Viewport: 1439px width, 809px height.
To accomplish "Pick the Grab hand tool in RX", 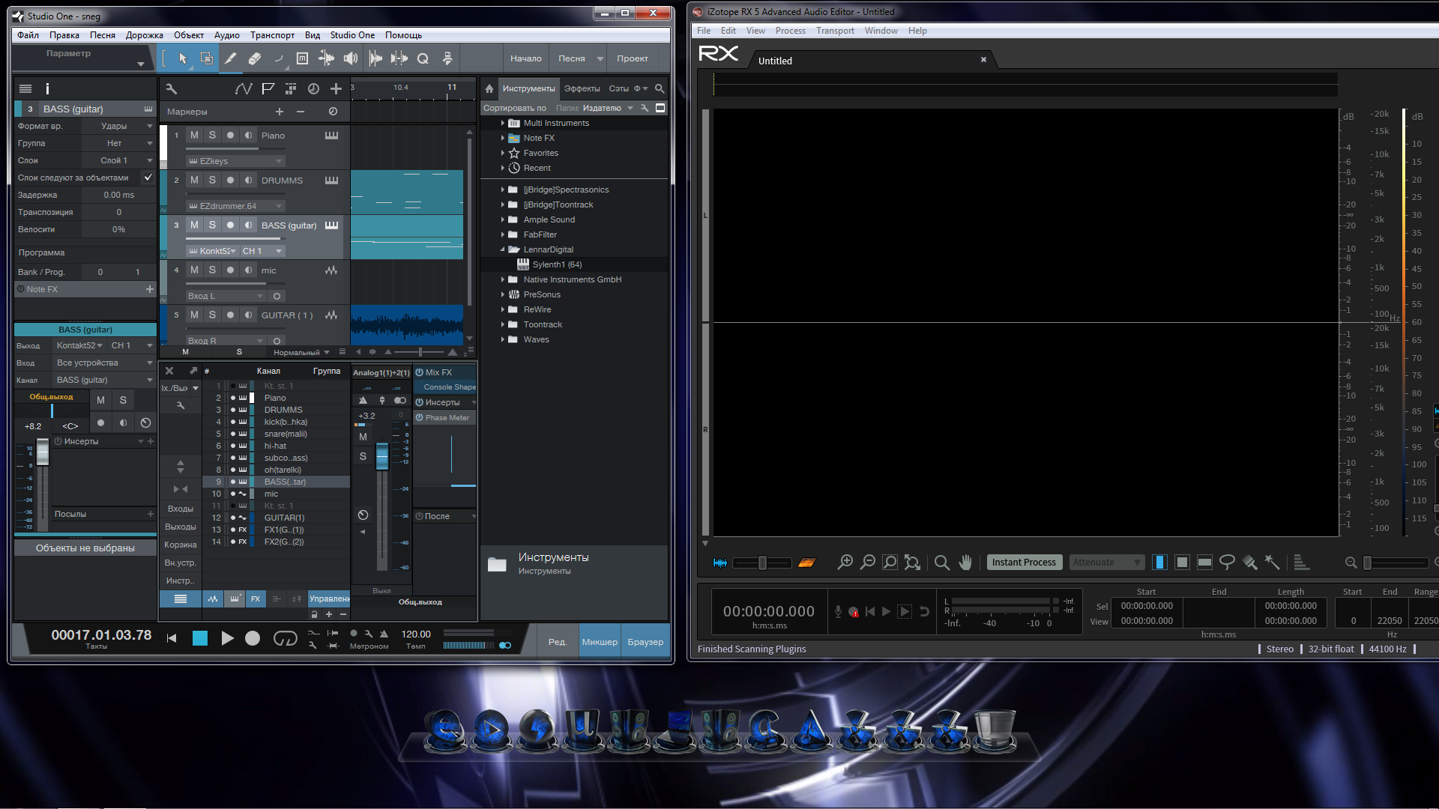I will click(965, 563).
